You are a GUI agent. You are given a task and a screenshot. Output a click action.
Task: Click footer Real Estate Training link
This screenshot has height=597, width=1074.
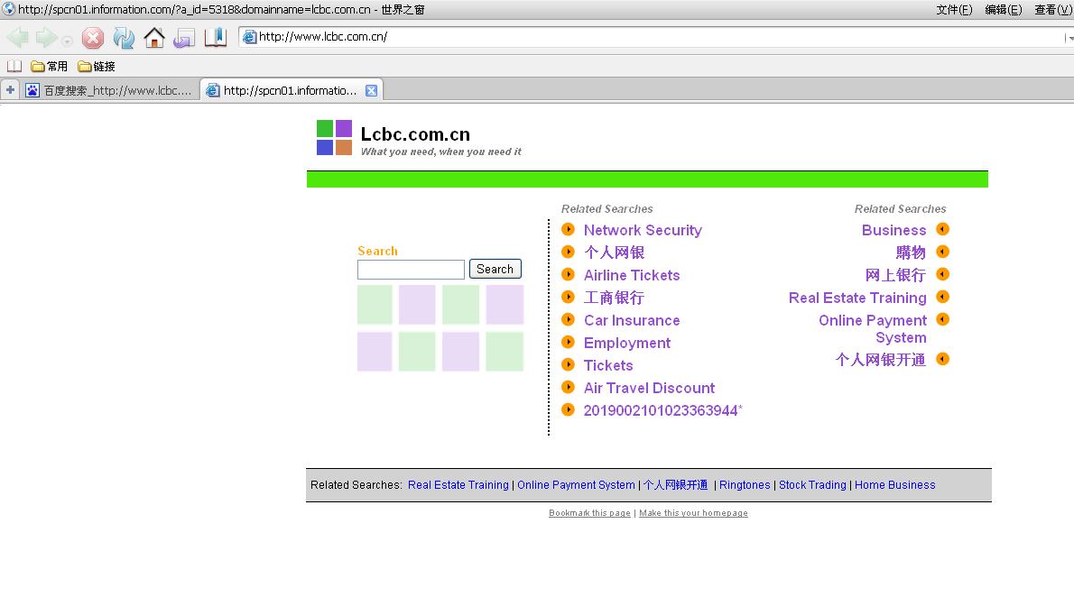(x=458, y=484)
